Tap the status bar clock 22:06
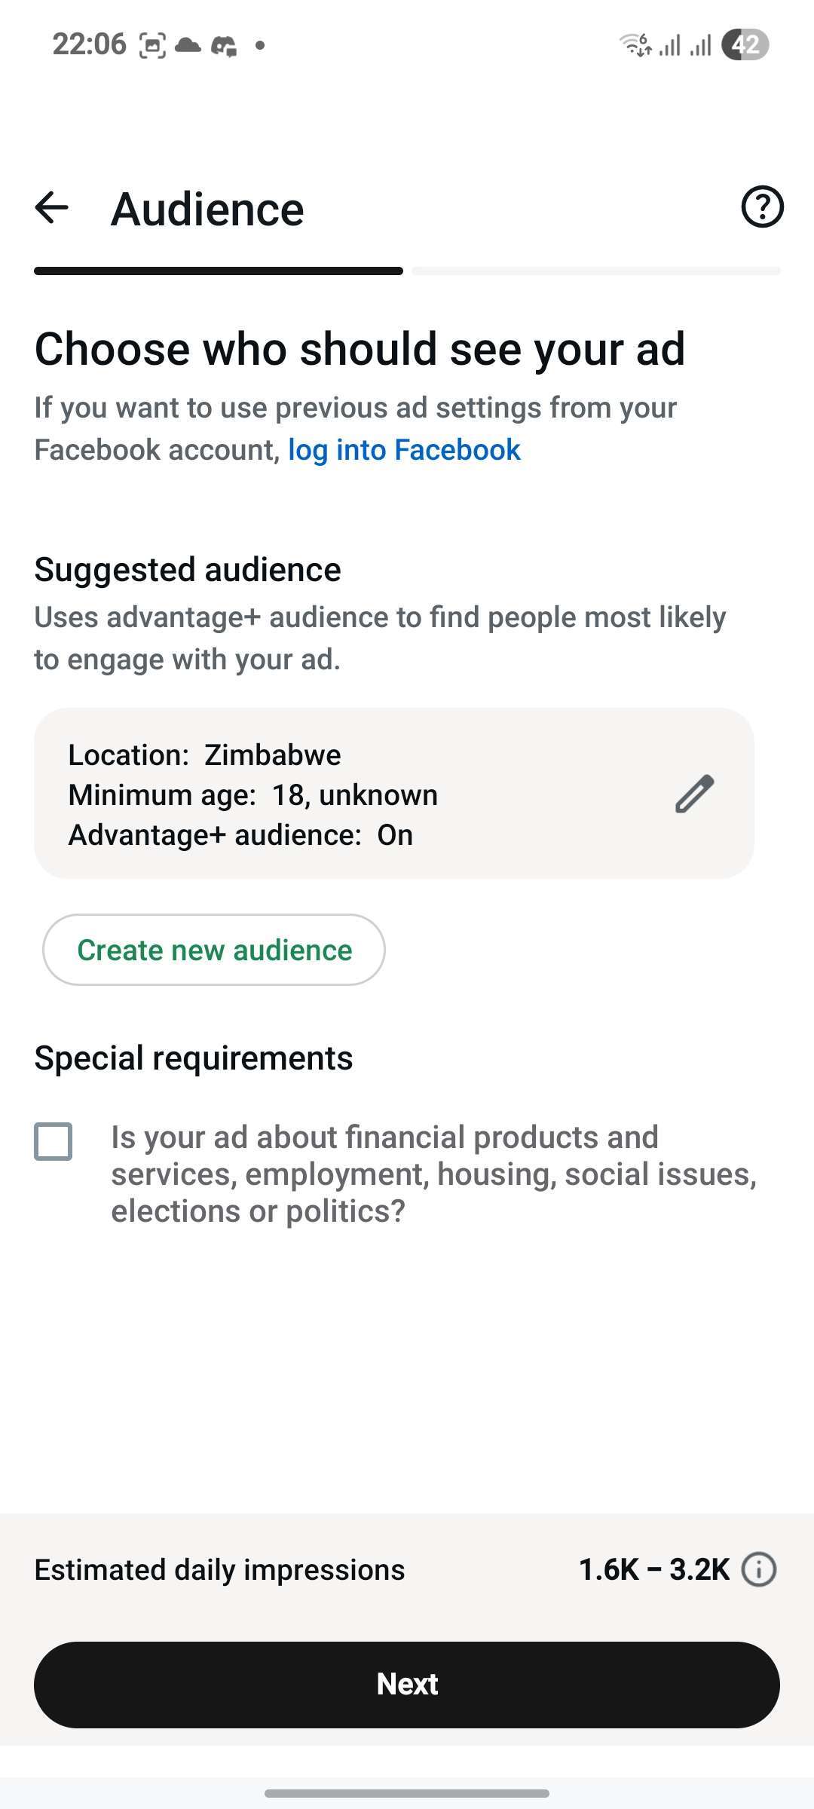This screenshot has height=1809, width=814. point(89,44)
